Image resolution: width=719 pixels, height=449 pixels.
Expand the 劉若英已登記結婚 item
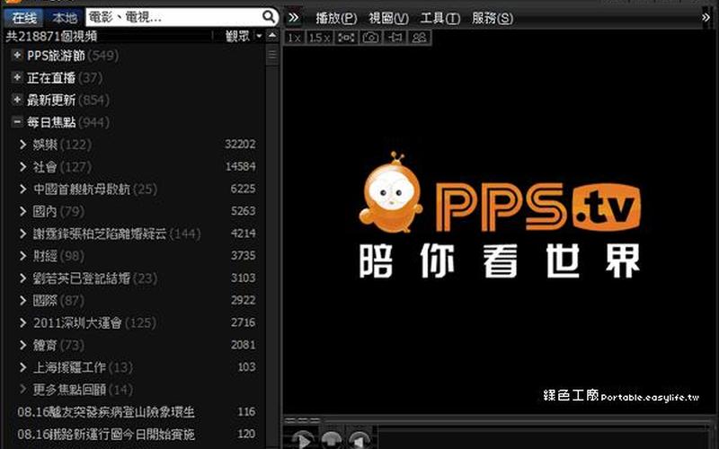(x=23, y=278)
